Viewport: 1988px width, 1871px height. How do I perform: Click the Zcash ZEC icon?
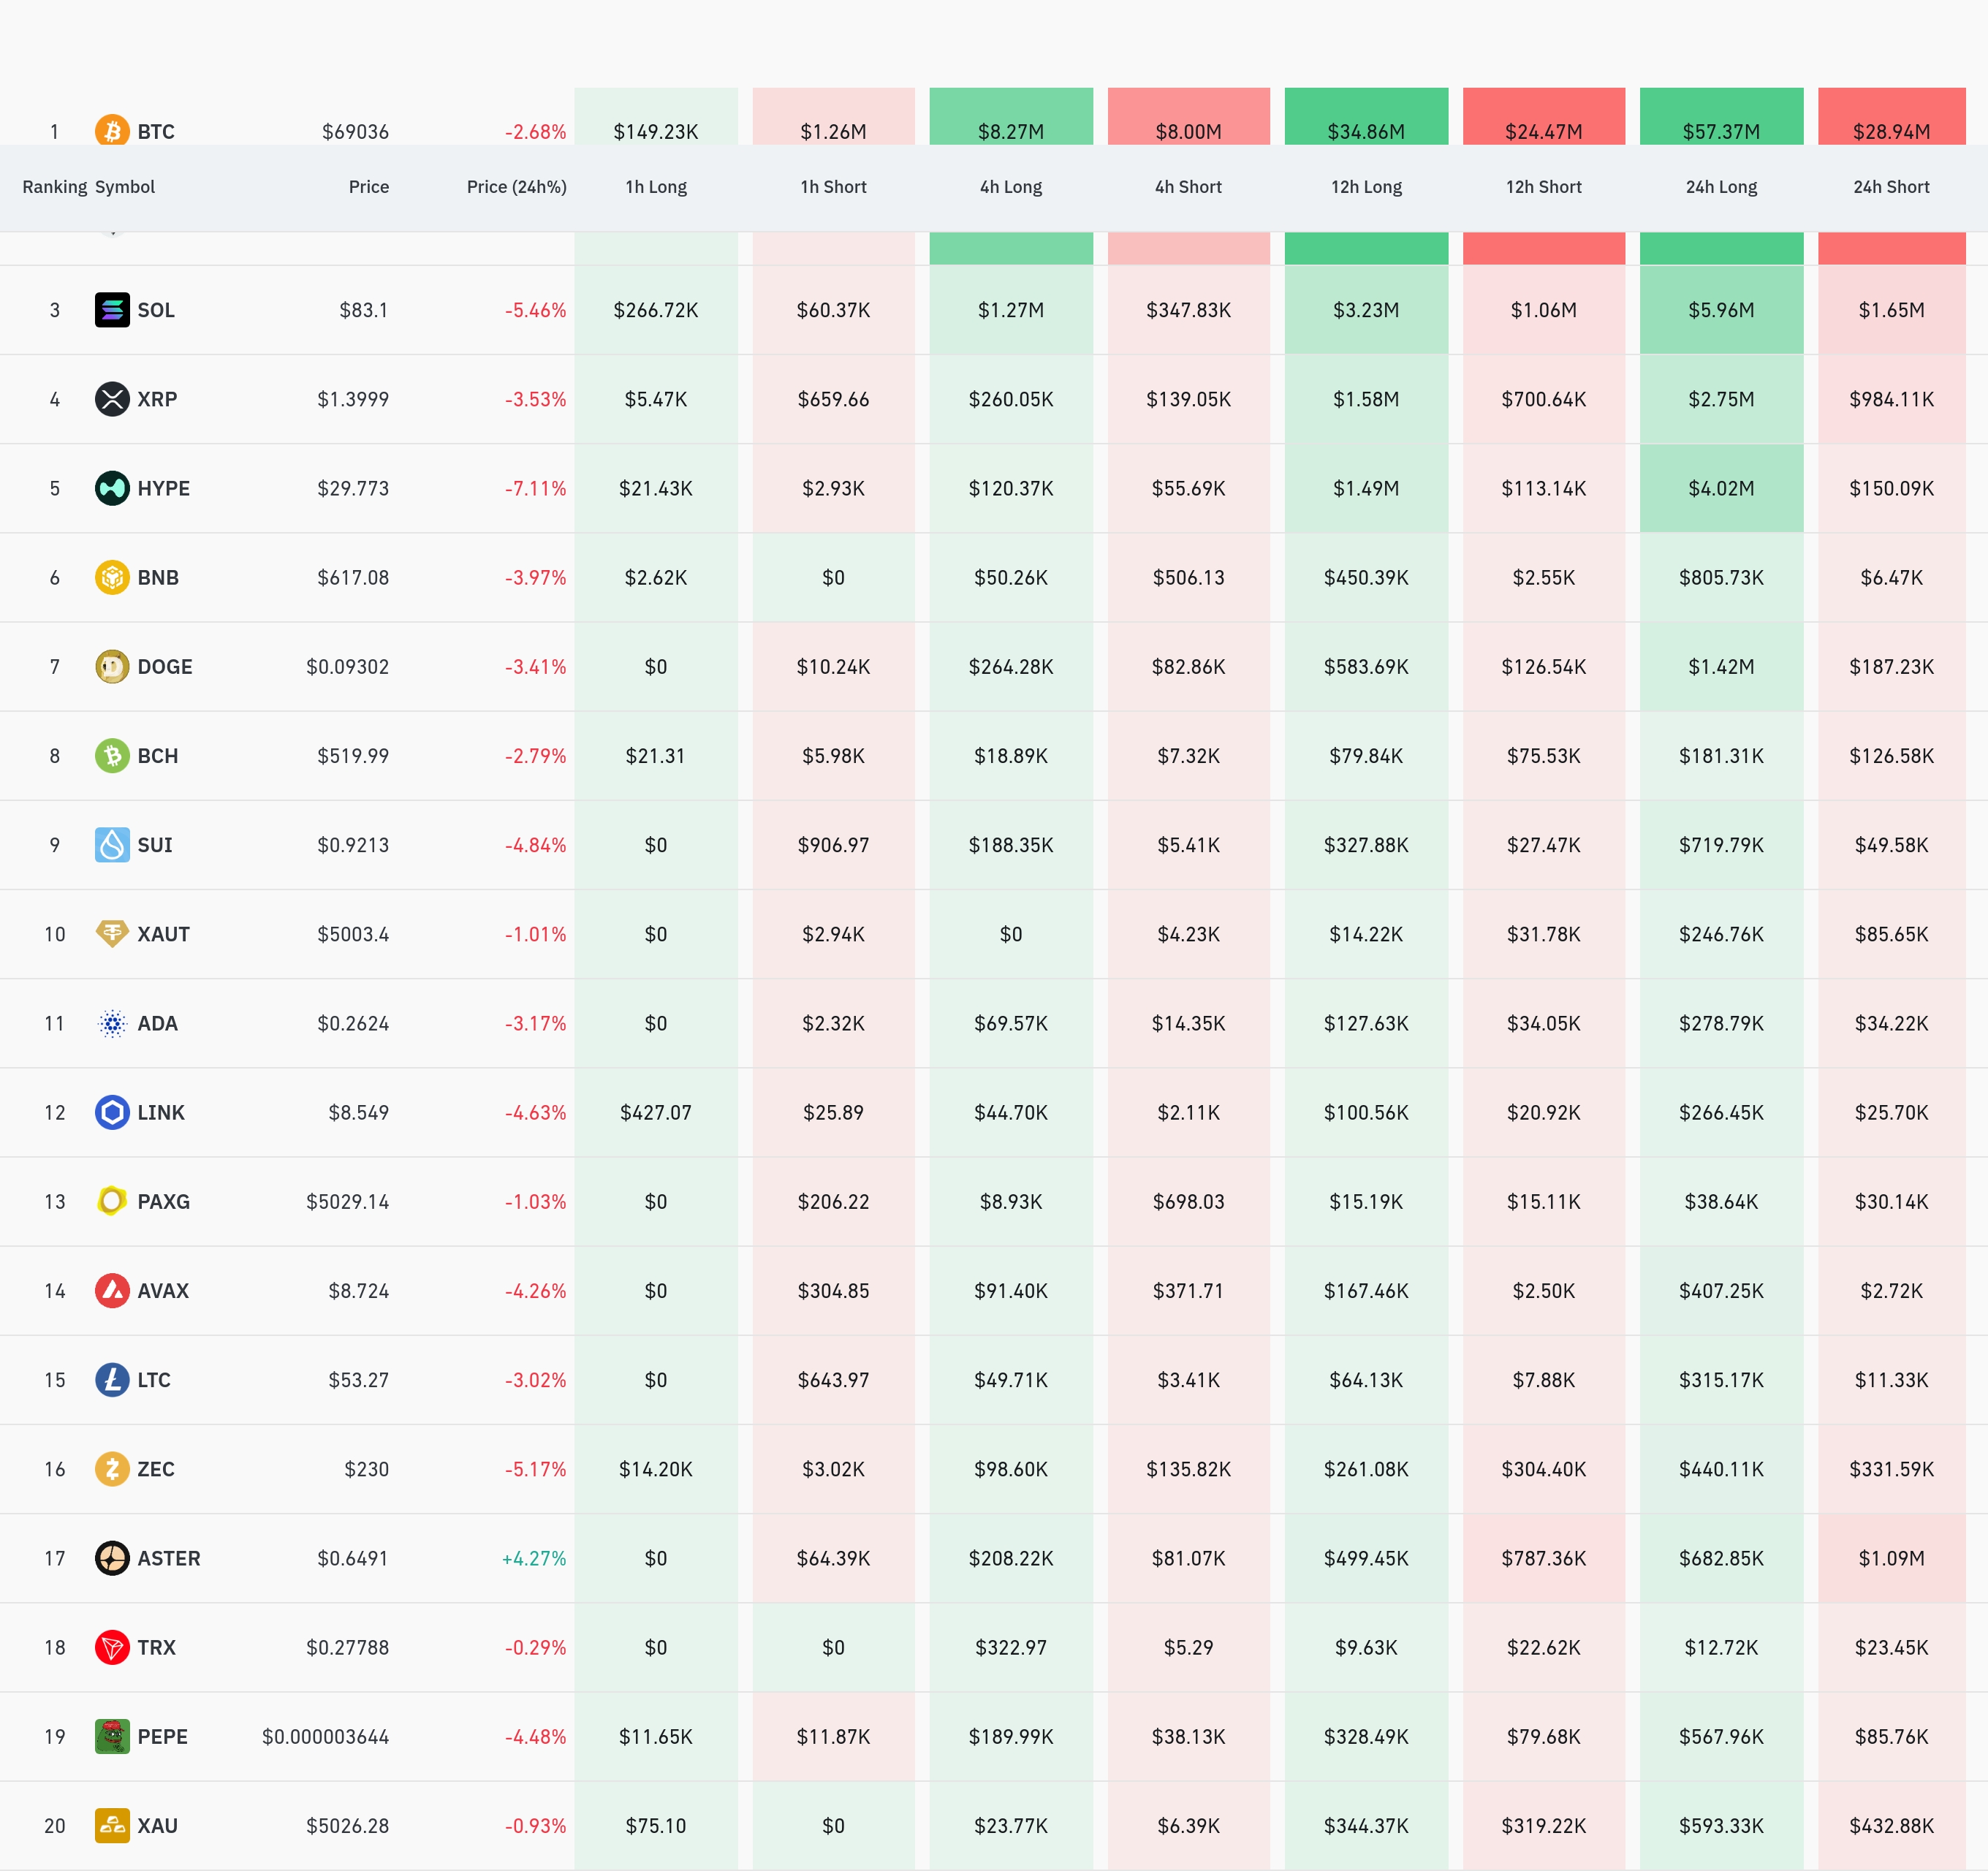click(112, 1469)
